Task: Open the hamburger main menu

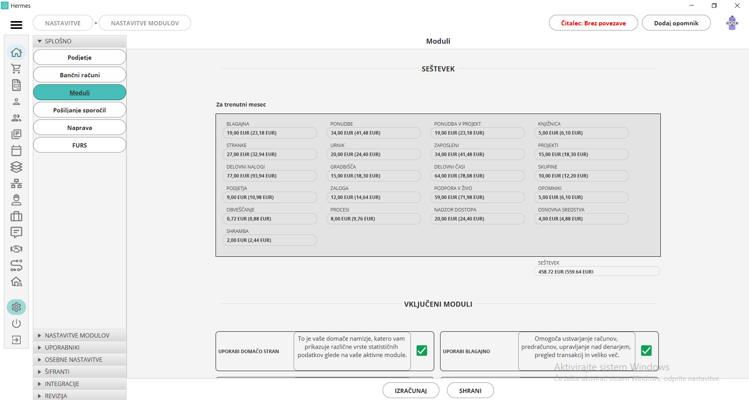Action: [16, 25]
